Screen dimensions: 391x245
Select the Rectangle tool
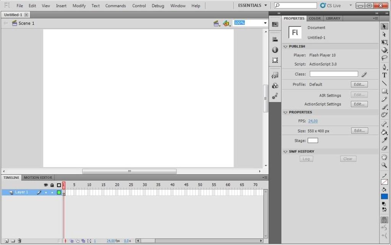(384, 91)
